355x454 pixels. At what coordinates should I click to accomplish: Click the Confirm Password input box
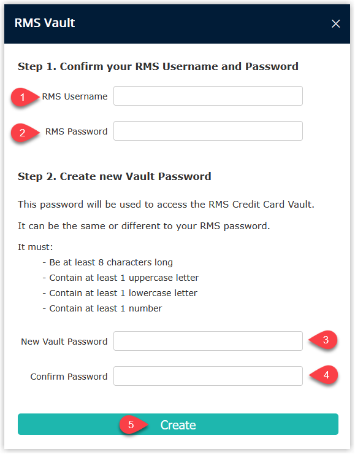[x=208, y=376]
